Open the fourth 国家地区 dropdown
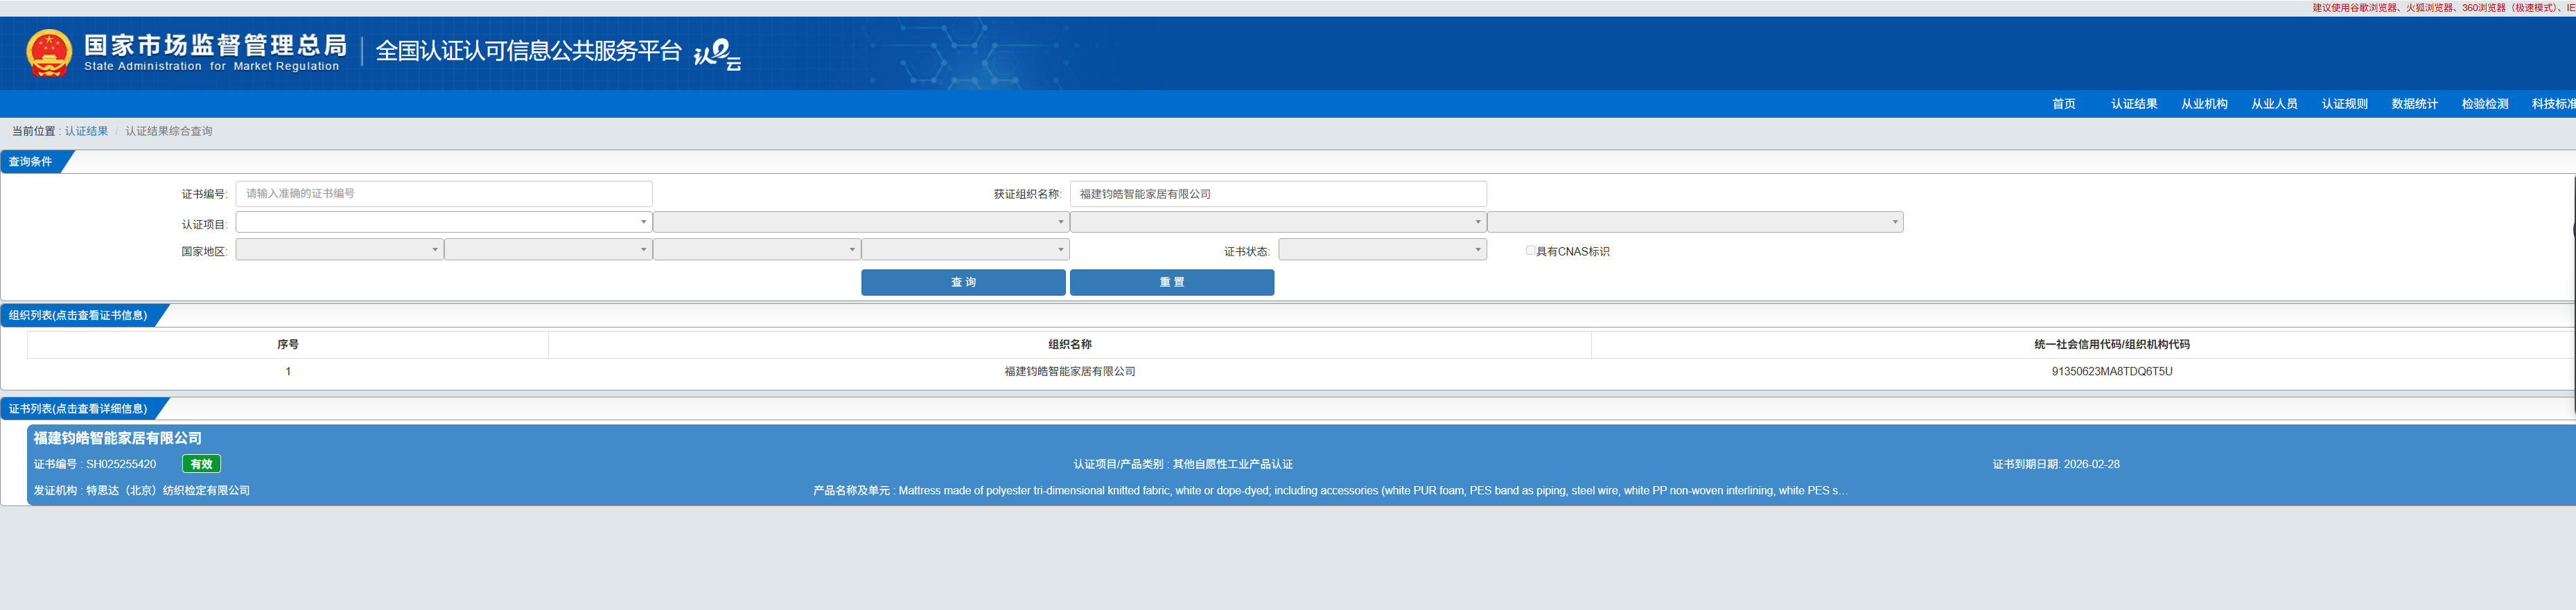The height and width of the screenshot is (610, 2576). (x=965, y=249)
